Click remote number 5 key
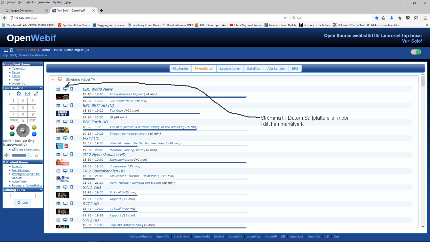The height and width of the screenshot is (242, 430). tap(23, 108)
